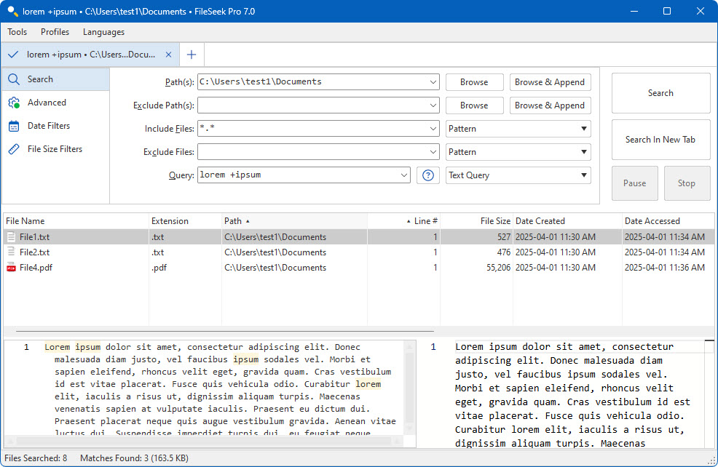Close the lorem +ipsum search tab

(x=169, y=55)
